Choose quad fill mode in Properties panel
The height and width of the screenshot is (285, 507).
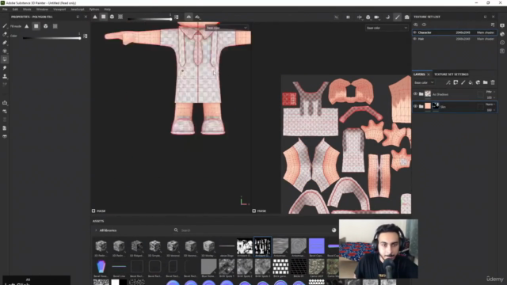pos(36,26)
